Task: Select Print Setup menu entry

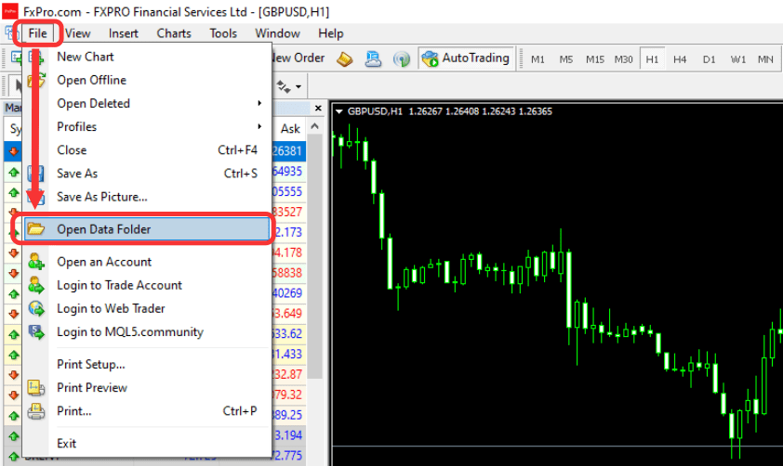Action: (147, 365)
